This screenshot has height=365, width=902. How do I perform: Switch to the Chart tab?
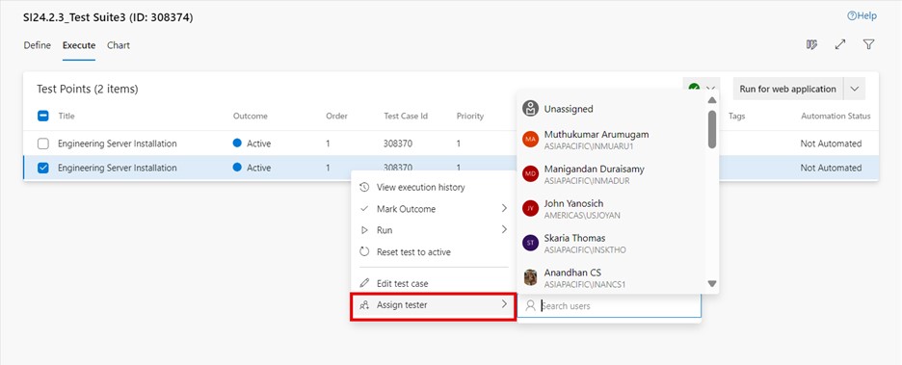[119, 45]
